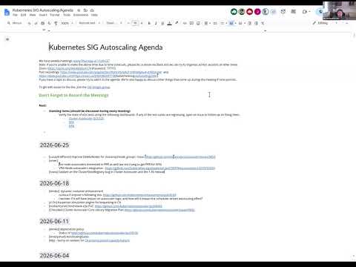Viewport: 356px width, 267px height.
Task: Click the Search menus box
Action: (x=15, y=23)
